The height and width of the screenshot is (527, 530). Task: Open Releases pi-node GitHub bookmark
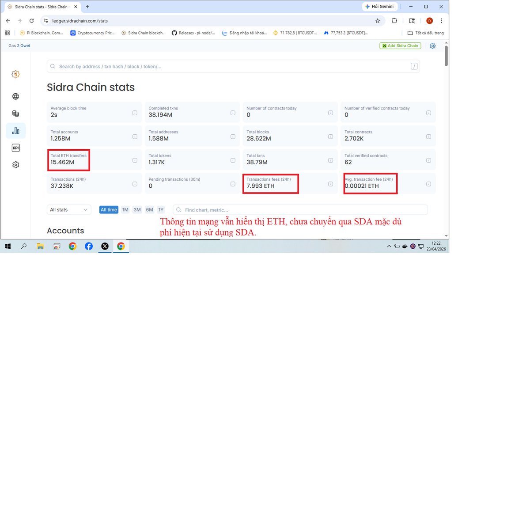point(193,33)
